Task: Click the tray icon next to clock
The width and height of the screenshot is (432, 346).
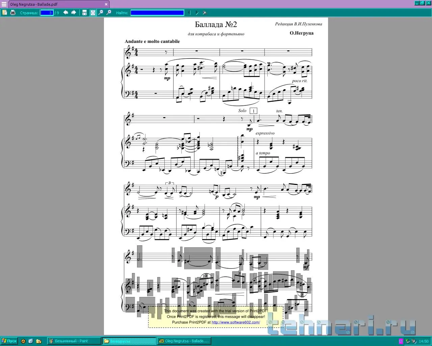Action: (x=413, y=341)
